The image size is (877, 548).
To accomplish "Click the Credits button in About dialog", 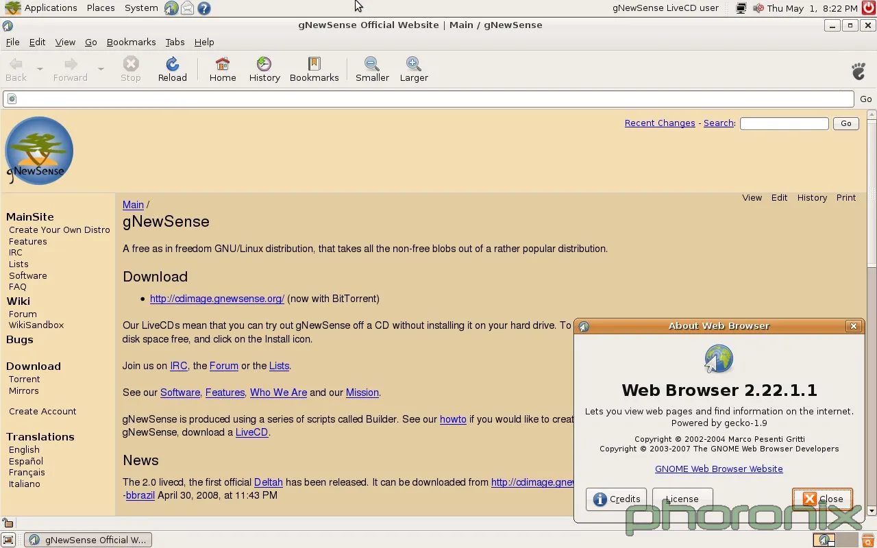I will tap(616, 499).
